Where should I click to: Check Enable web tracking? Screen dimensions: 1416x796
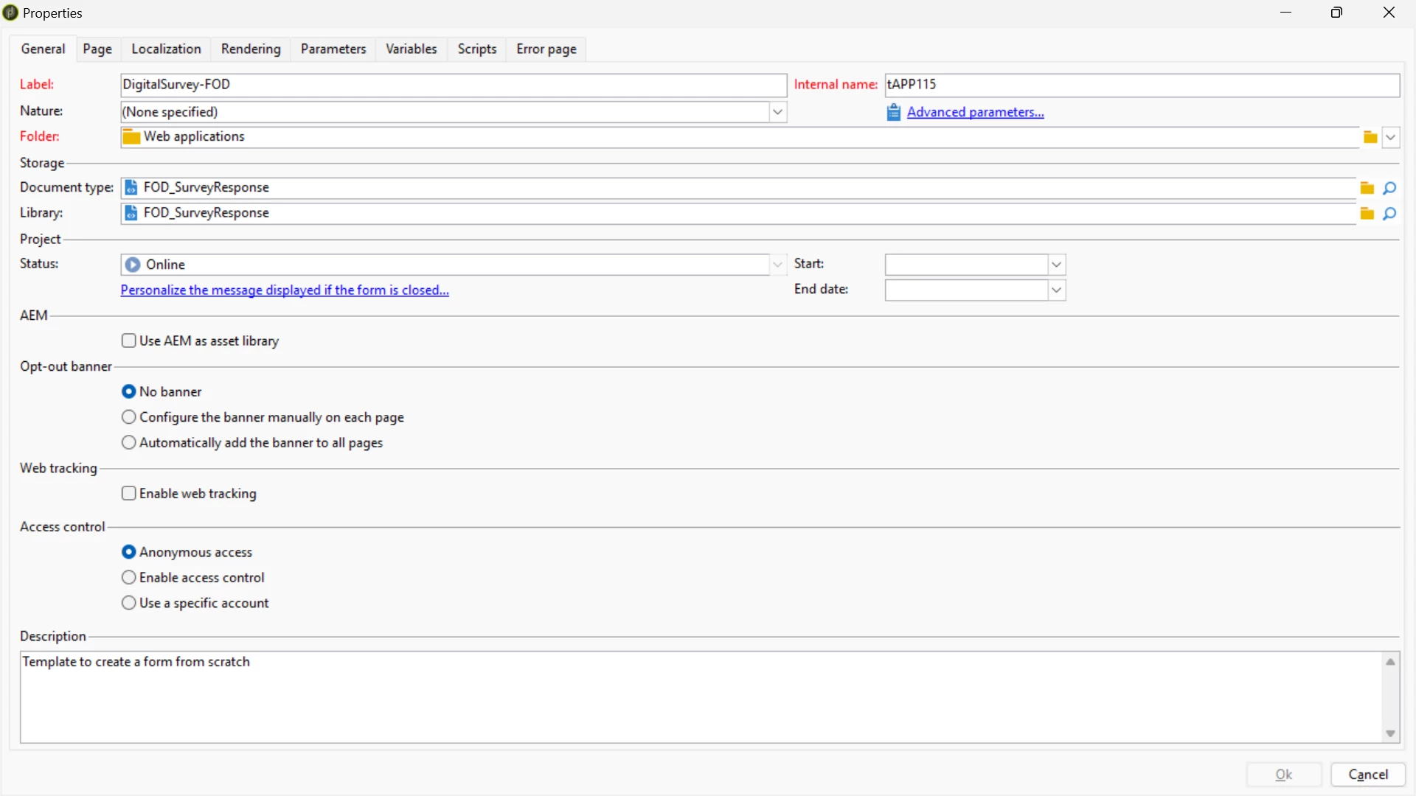click(129, 493)
